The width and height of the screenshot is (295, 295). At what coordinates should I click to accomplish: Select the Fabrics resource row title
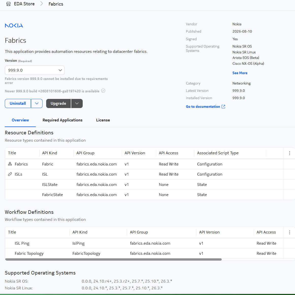[x=21, y=164]
